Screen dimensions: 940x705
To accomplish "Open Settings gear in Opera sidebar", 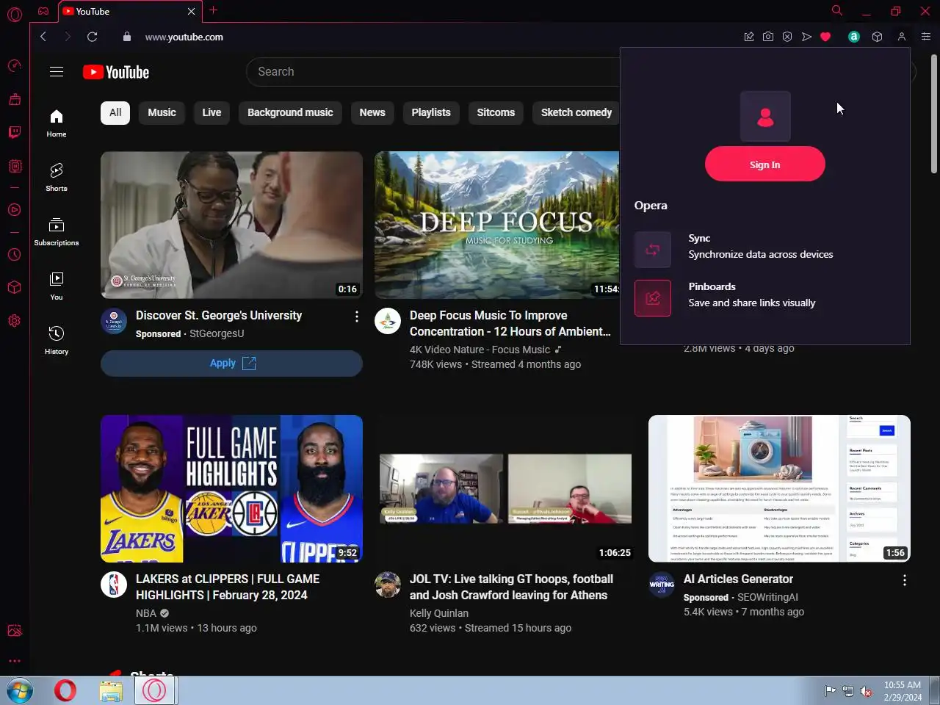I will pyautogui.click(x=15, y=321).
